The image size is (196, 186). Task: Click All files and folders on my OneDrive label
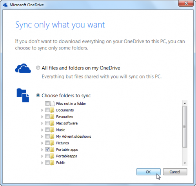pos(81,68)
